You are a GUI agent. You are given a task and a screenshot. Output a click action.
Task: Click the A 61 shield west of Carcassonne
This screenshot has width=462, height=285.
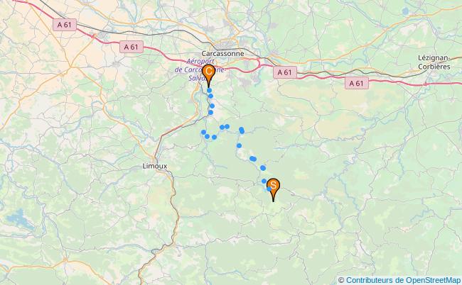tap(131, 47)
